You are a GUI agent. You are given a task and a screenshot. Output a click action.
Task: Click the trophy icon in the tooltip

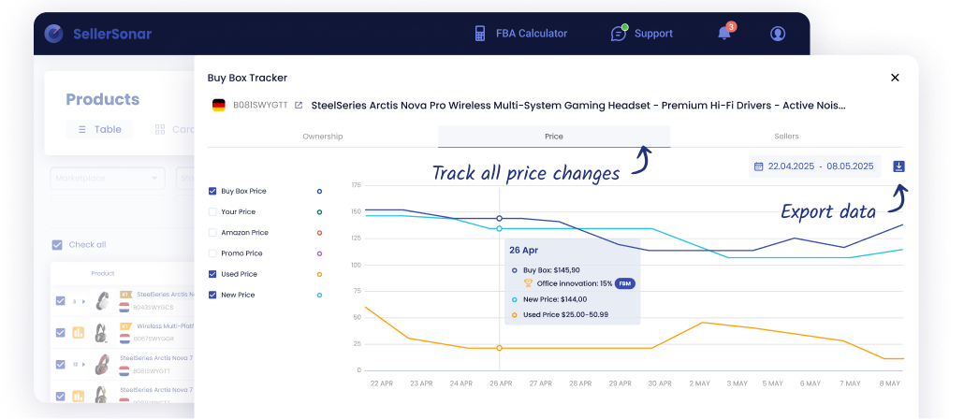pyautogui.click(x=528, y=283)
